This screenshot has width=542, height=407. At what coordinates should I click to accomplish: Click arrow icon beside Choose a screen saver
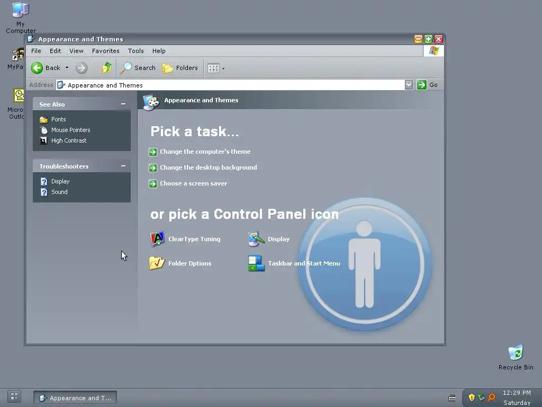click(x=153, y=184)
